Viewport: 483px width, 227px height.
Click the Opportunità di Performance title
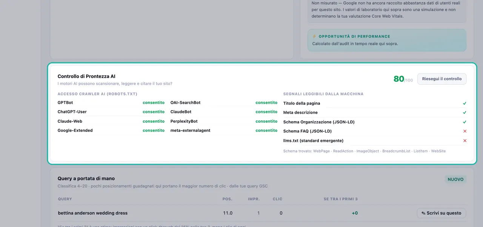click(x=354, y=37)
